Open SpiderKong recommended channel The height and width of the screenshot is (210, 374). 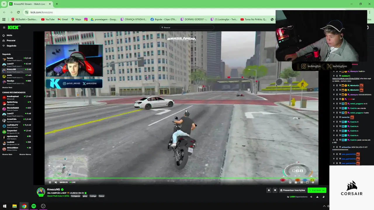[x=17, y=103]
